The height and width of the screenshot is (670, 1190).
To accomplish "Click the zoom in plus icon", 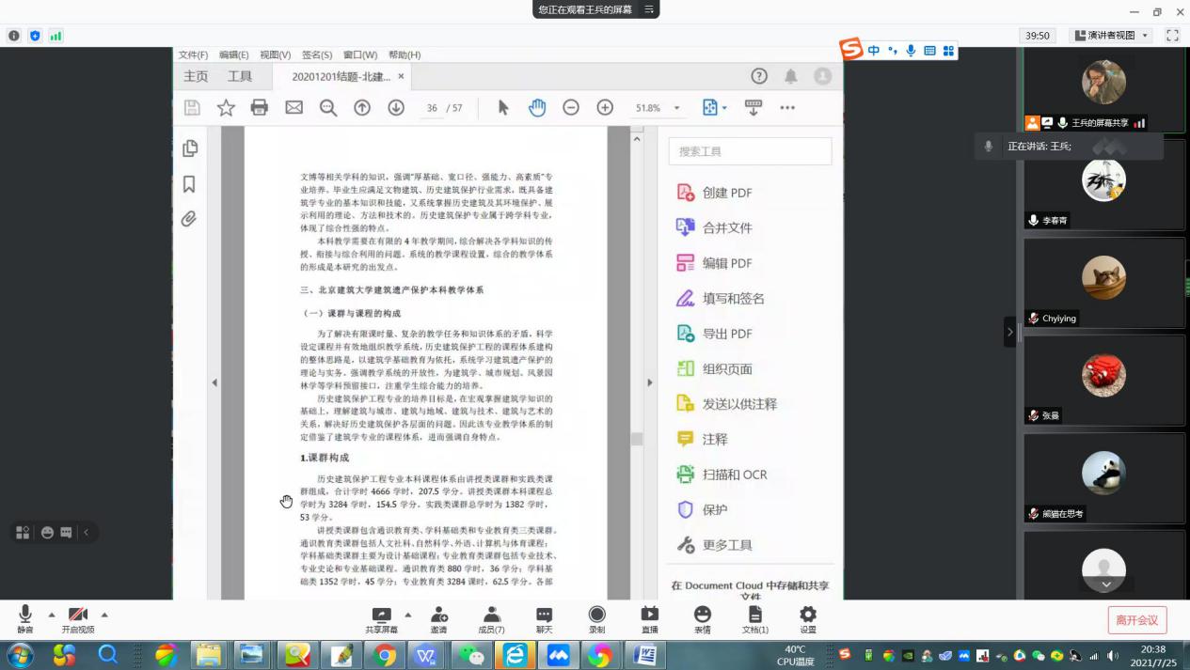I will 605,108.
